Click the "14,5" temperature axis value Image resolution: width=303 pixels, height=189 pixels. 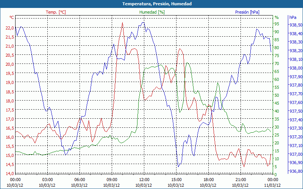pyautogui.click(x=10, y=164)
